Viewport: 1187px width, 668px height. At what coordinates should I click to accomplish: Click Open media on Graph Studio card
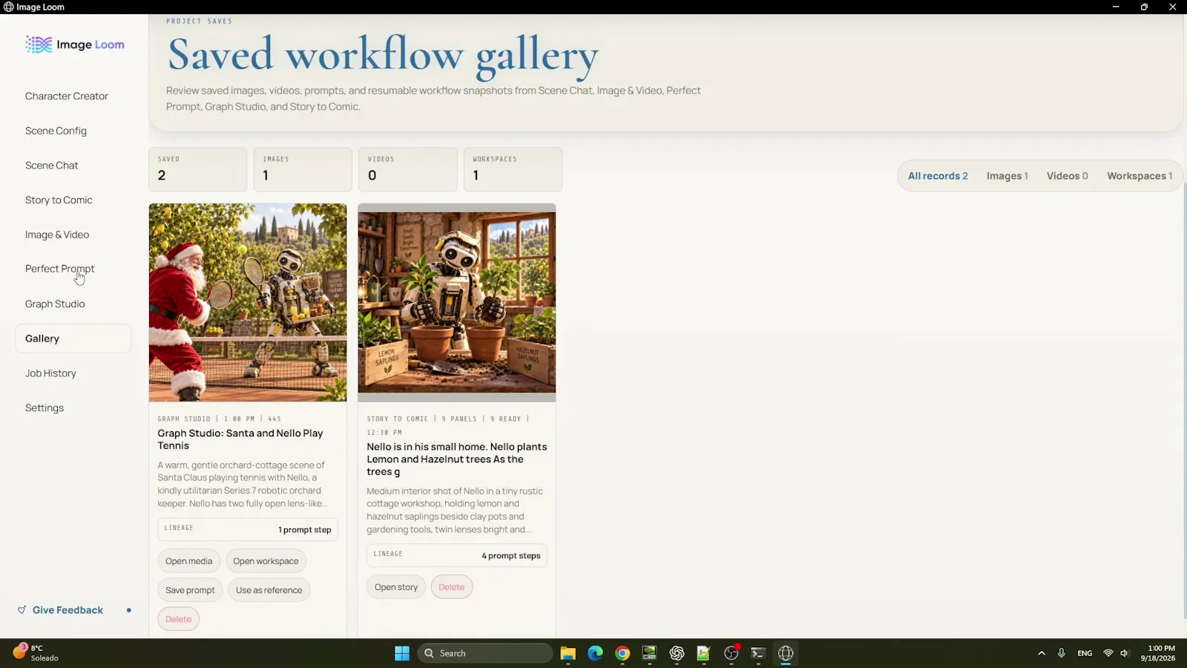coord(188,561)
